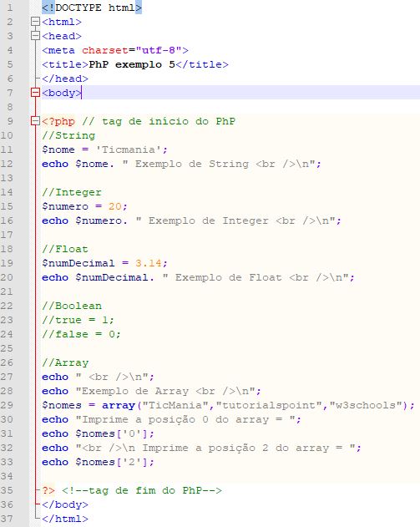Click the array keyword on line 29

click(119, 405)
